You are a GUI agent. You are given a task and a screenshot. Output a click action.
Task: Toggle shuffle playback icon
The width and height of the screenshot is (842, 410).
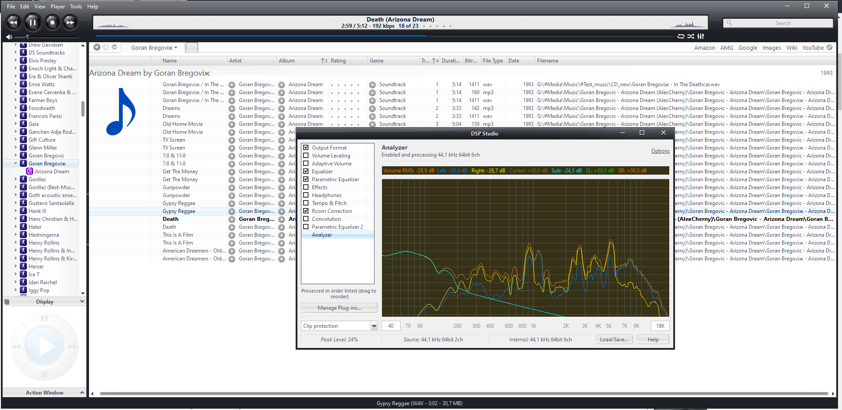[x=690, y=36]
